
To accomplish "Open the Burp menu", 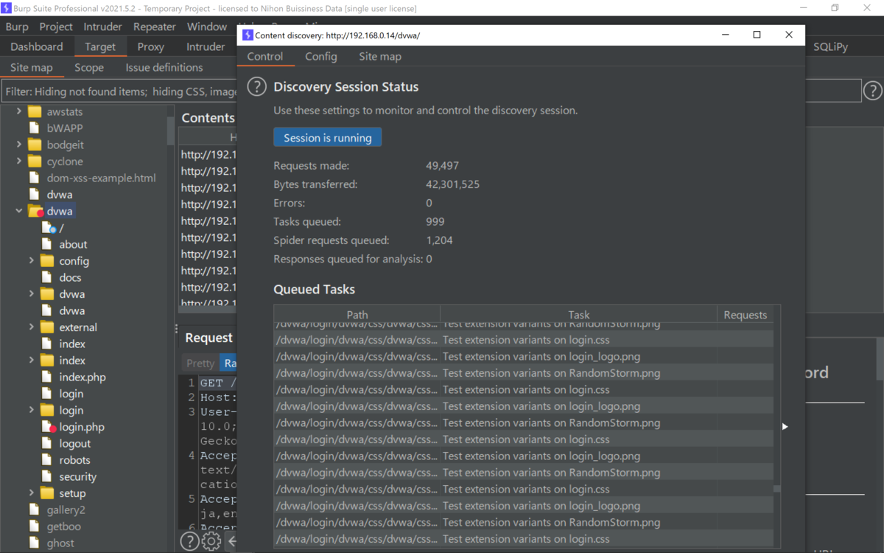I will coord(17,27).
